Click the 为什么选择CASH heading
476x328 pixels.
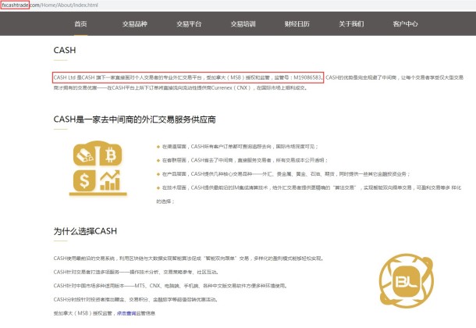coord(85,231)
